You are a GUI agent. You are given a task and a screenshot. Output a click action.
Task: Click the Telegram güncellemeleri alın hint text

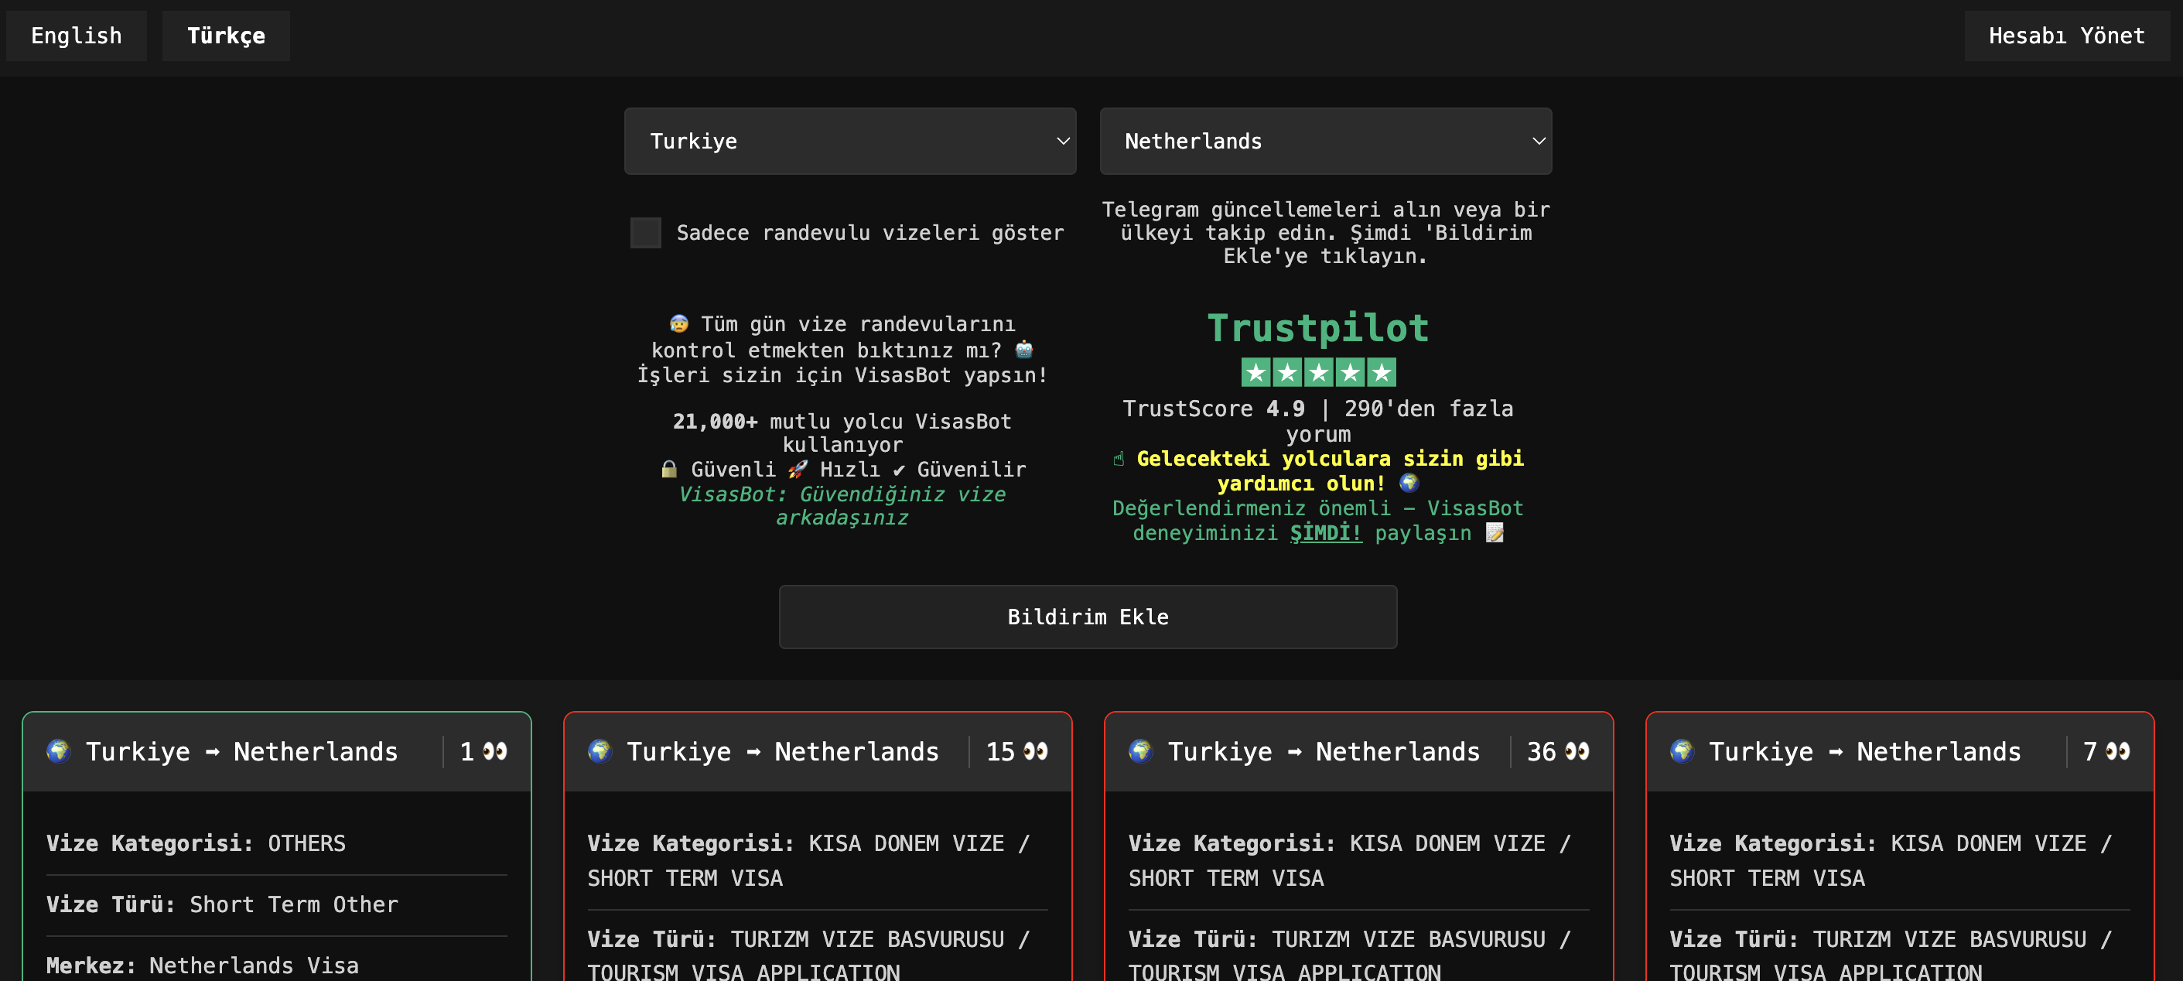(1325, 232)
